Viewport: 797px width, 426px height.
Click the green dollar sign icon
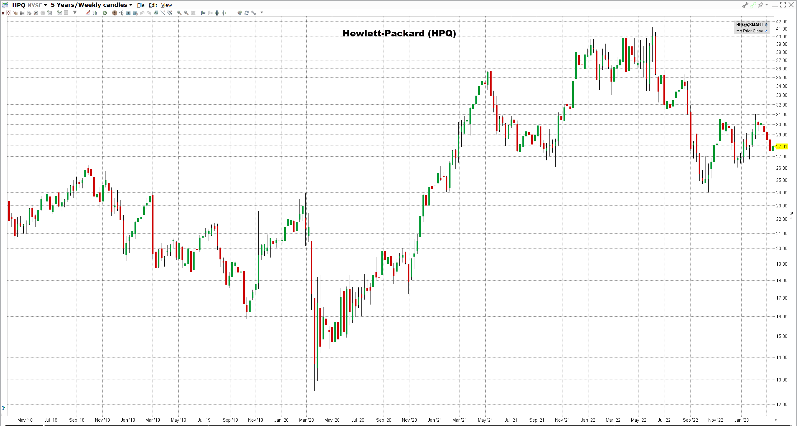[105, 13]
